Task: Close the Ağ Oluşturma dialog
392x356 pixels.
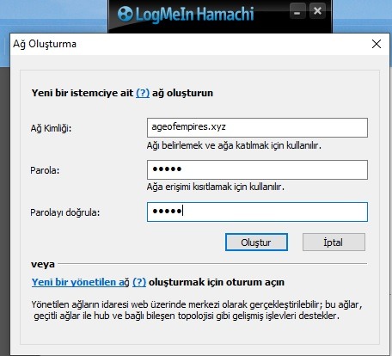Action: [377, 44]
